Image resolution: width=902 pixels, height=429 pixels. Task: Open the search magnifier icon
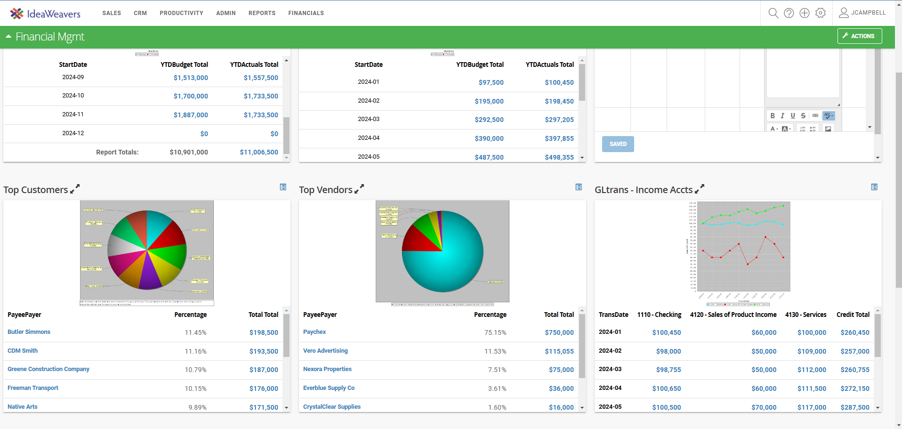[773, 13]
